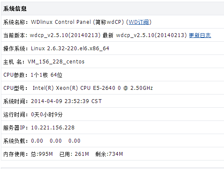Click the 操作系统 row label
Screen dimensions: 224x169
pos(15,49)
